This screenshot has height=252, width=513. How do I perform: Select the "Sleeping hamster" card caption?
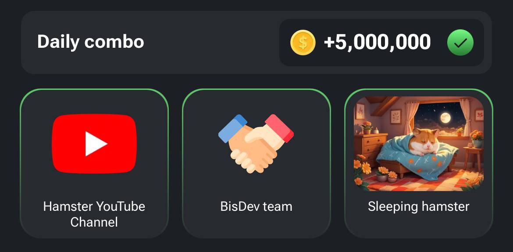pos(419,207)
